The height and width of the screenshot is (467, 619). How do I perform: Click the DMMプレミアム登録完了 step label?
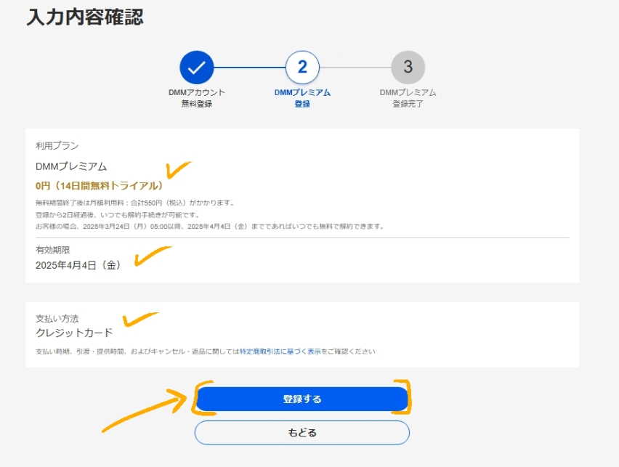(x=408, y=98)
